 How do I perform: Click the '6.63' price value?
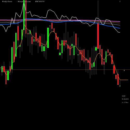pyautogui.click(x=123, y=96)
